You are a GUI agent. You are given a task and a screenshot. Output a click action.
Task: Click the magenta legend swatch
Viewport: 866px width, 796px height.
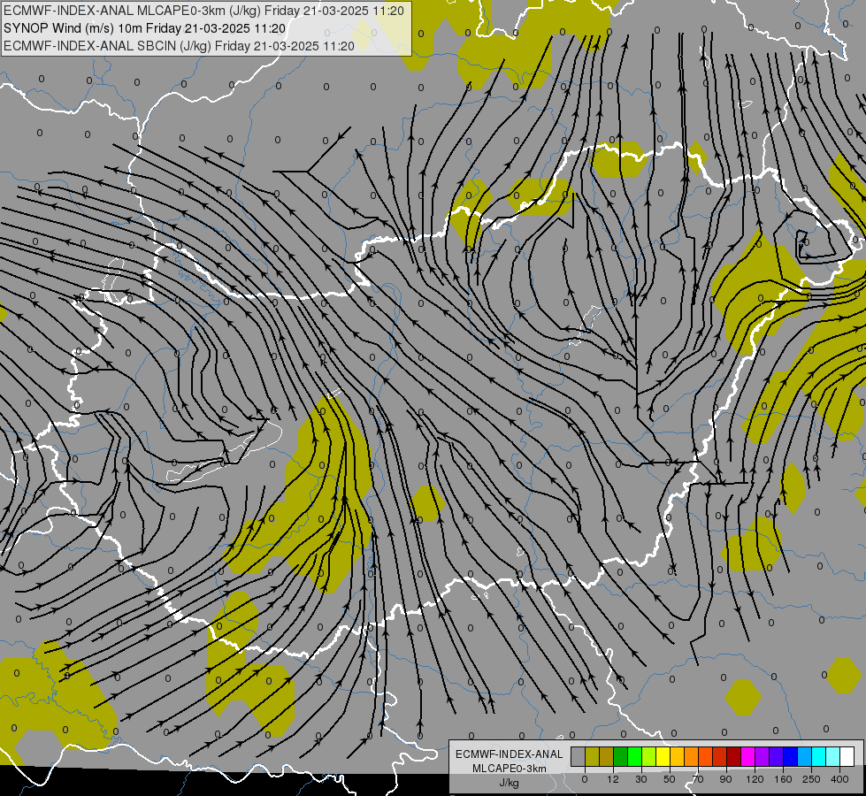[747, 756]
